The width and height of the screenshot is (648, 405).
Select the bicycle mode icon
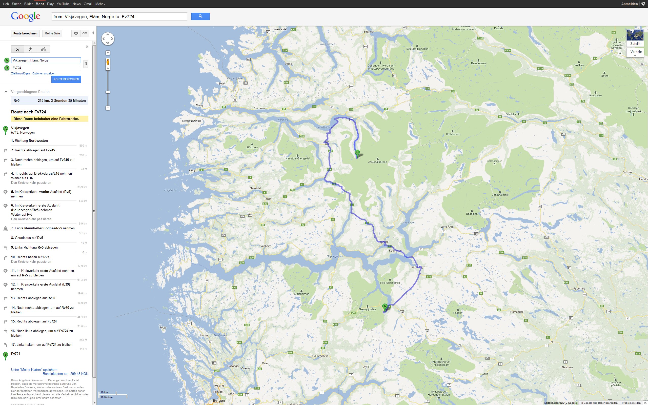coord(43,49)
